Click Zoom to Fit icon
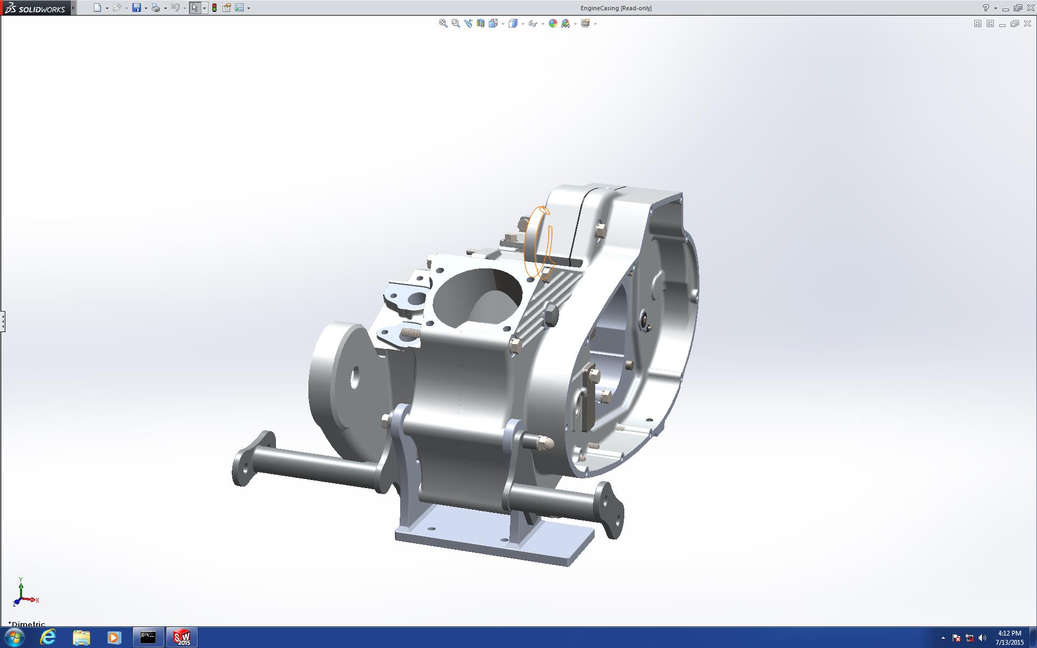1037x648 pixels. (x=443, y=23)
